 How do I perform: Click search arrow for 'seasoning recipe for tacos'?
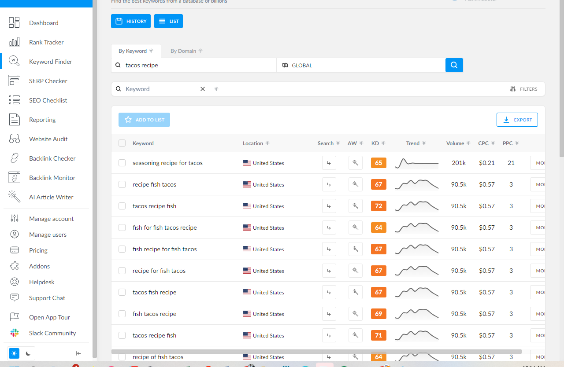coord(329,163)
